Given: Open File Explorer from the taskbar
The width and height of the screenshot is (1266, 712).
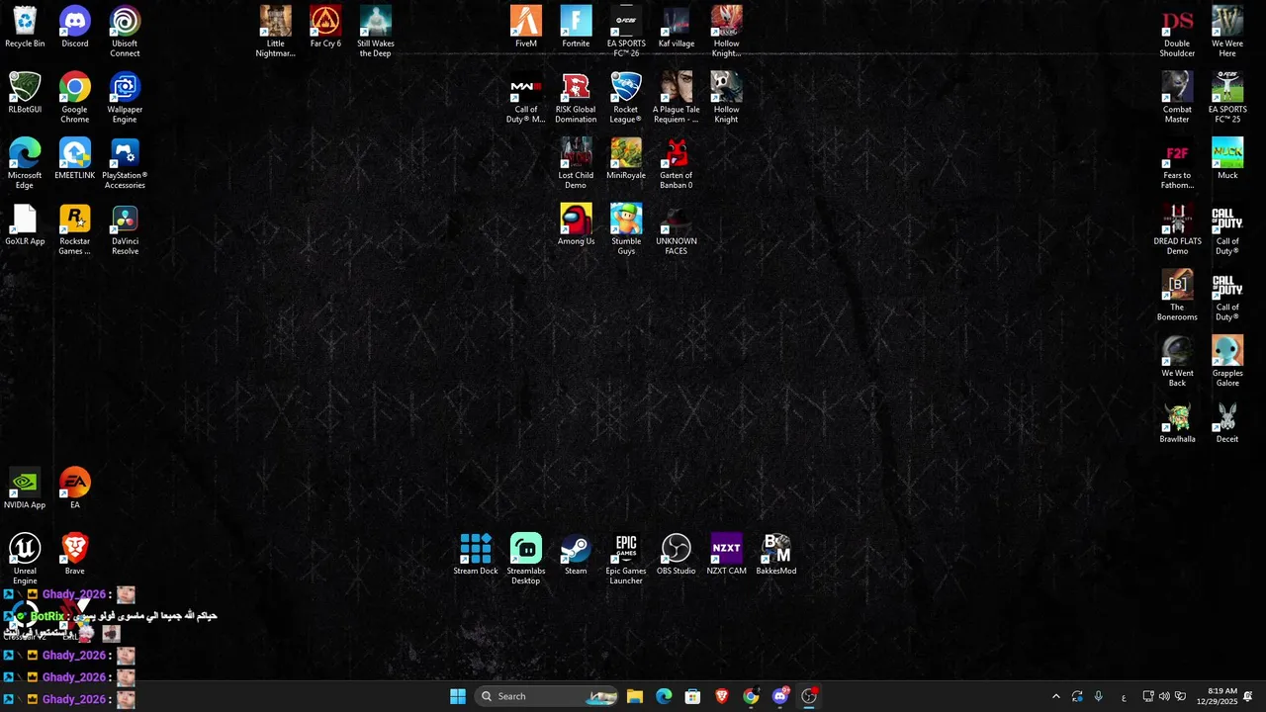Looking at the screenshot, I should 635,696.
